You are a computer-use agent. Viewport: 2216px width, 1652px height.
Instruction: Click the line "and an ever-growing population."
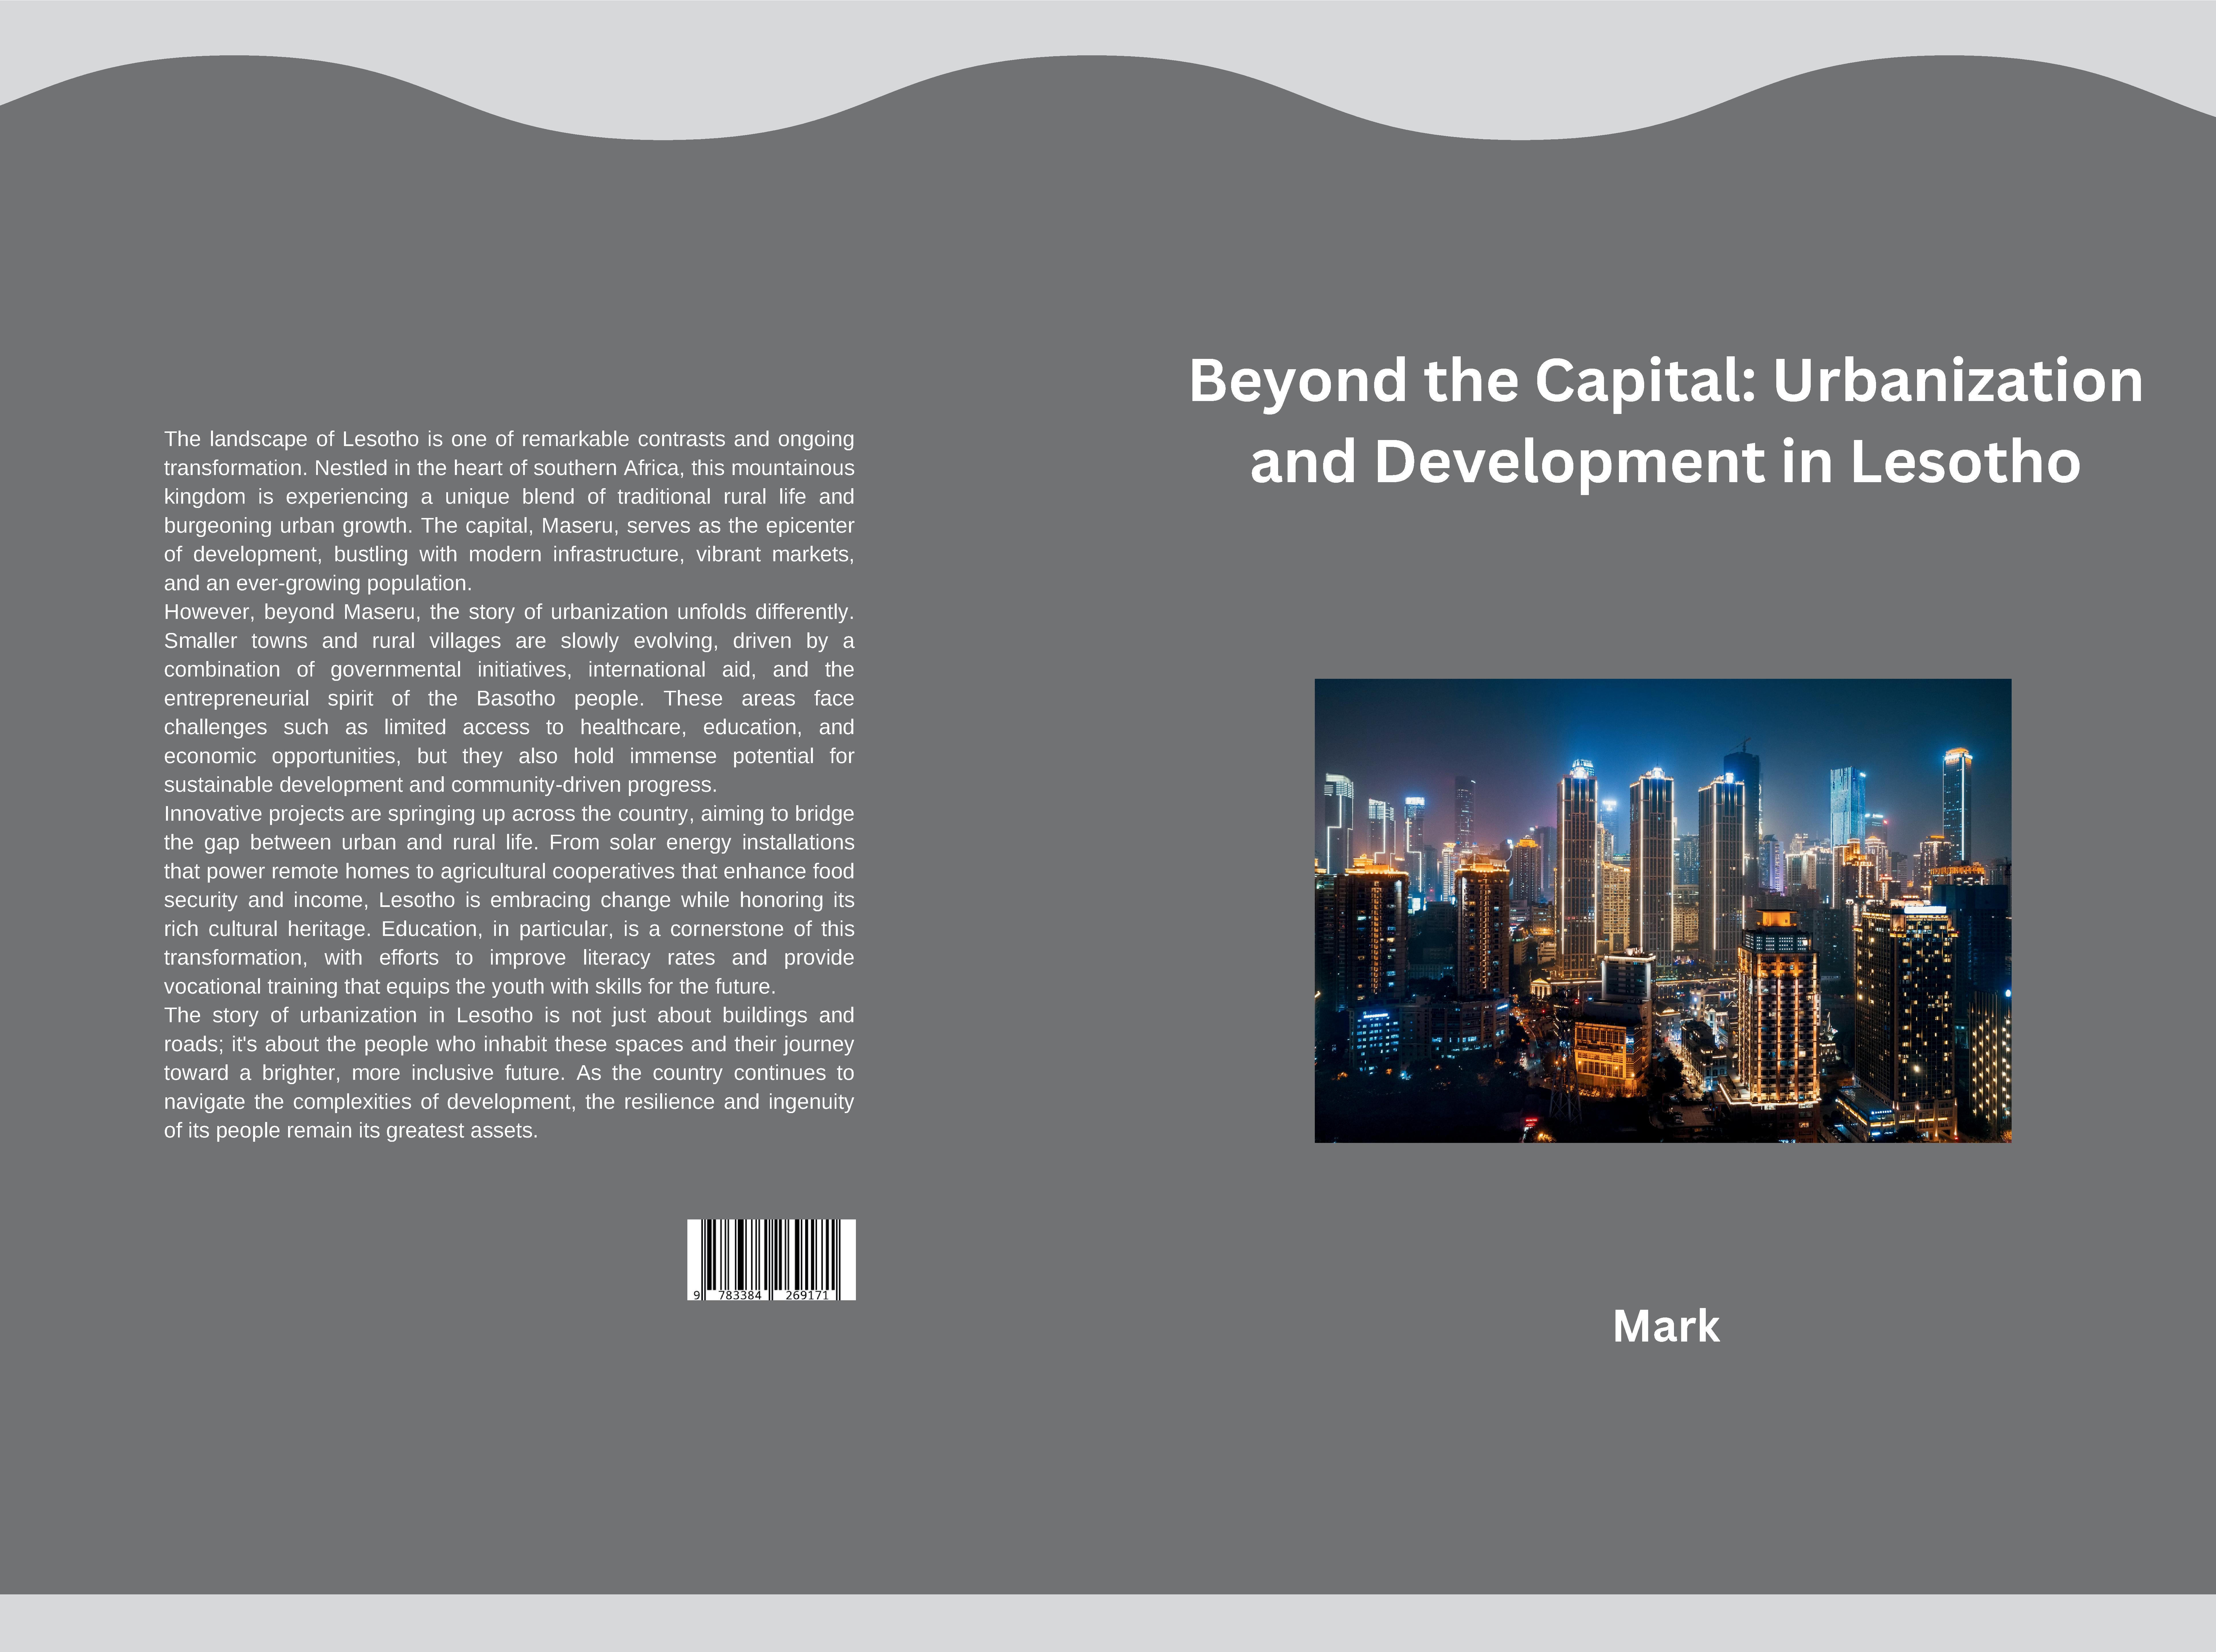318,583
